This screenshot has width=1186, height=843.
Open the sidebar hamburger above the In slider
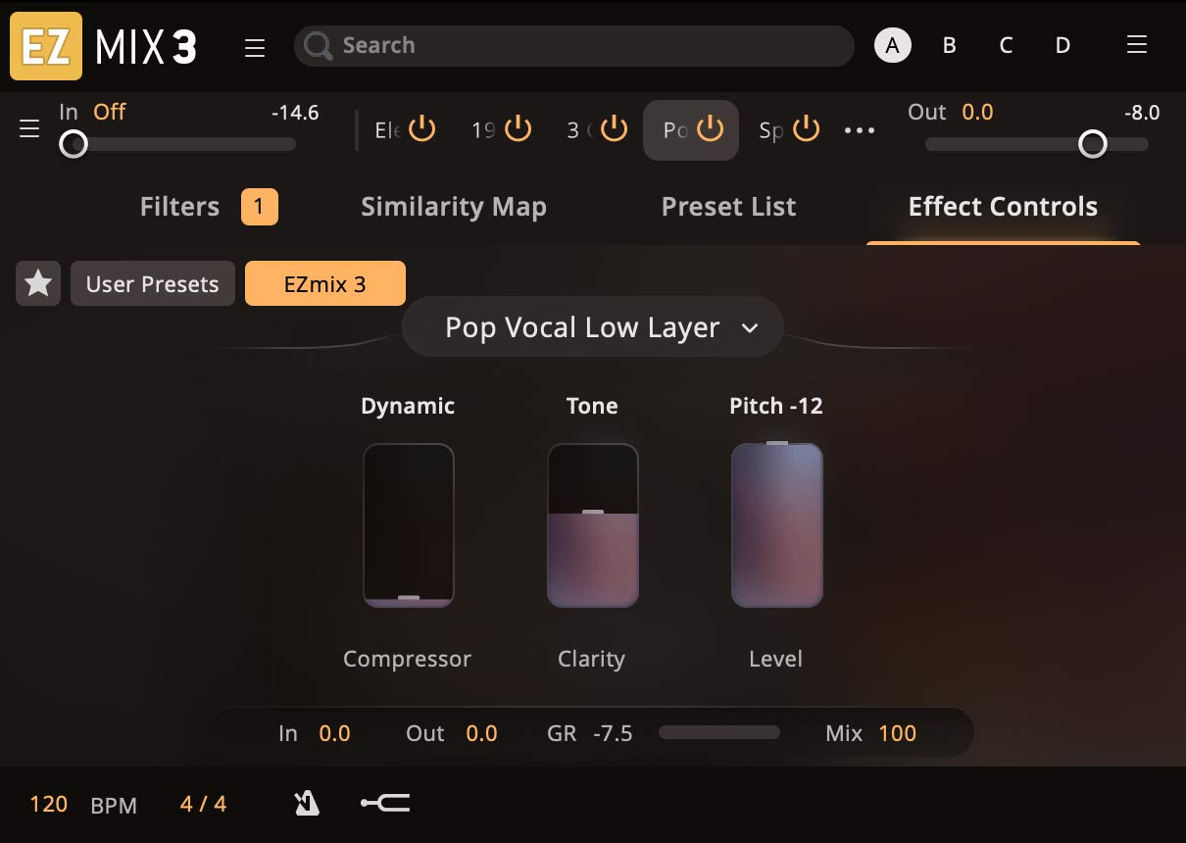pos(29,128)
